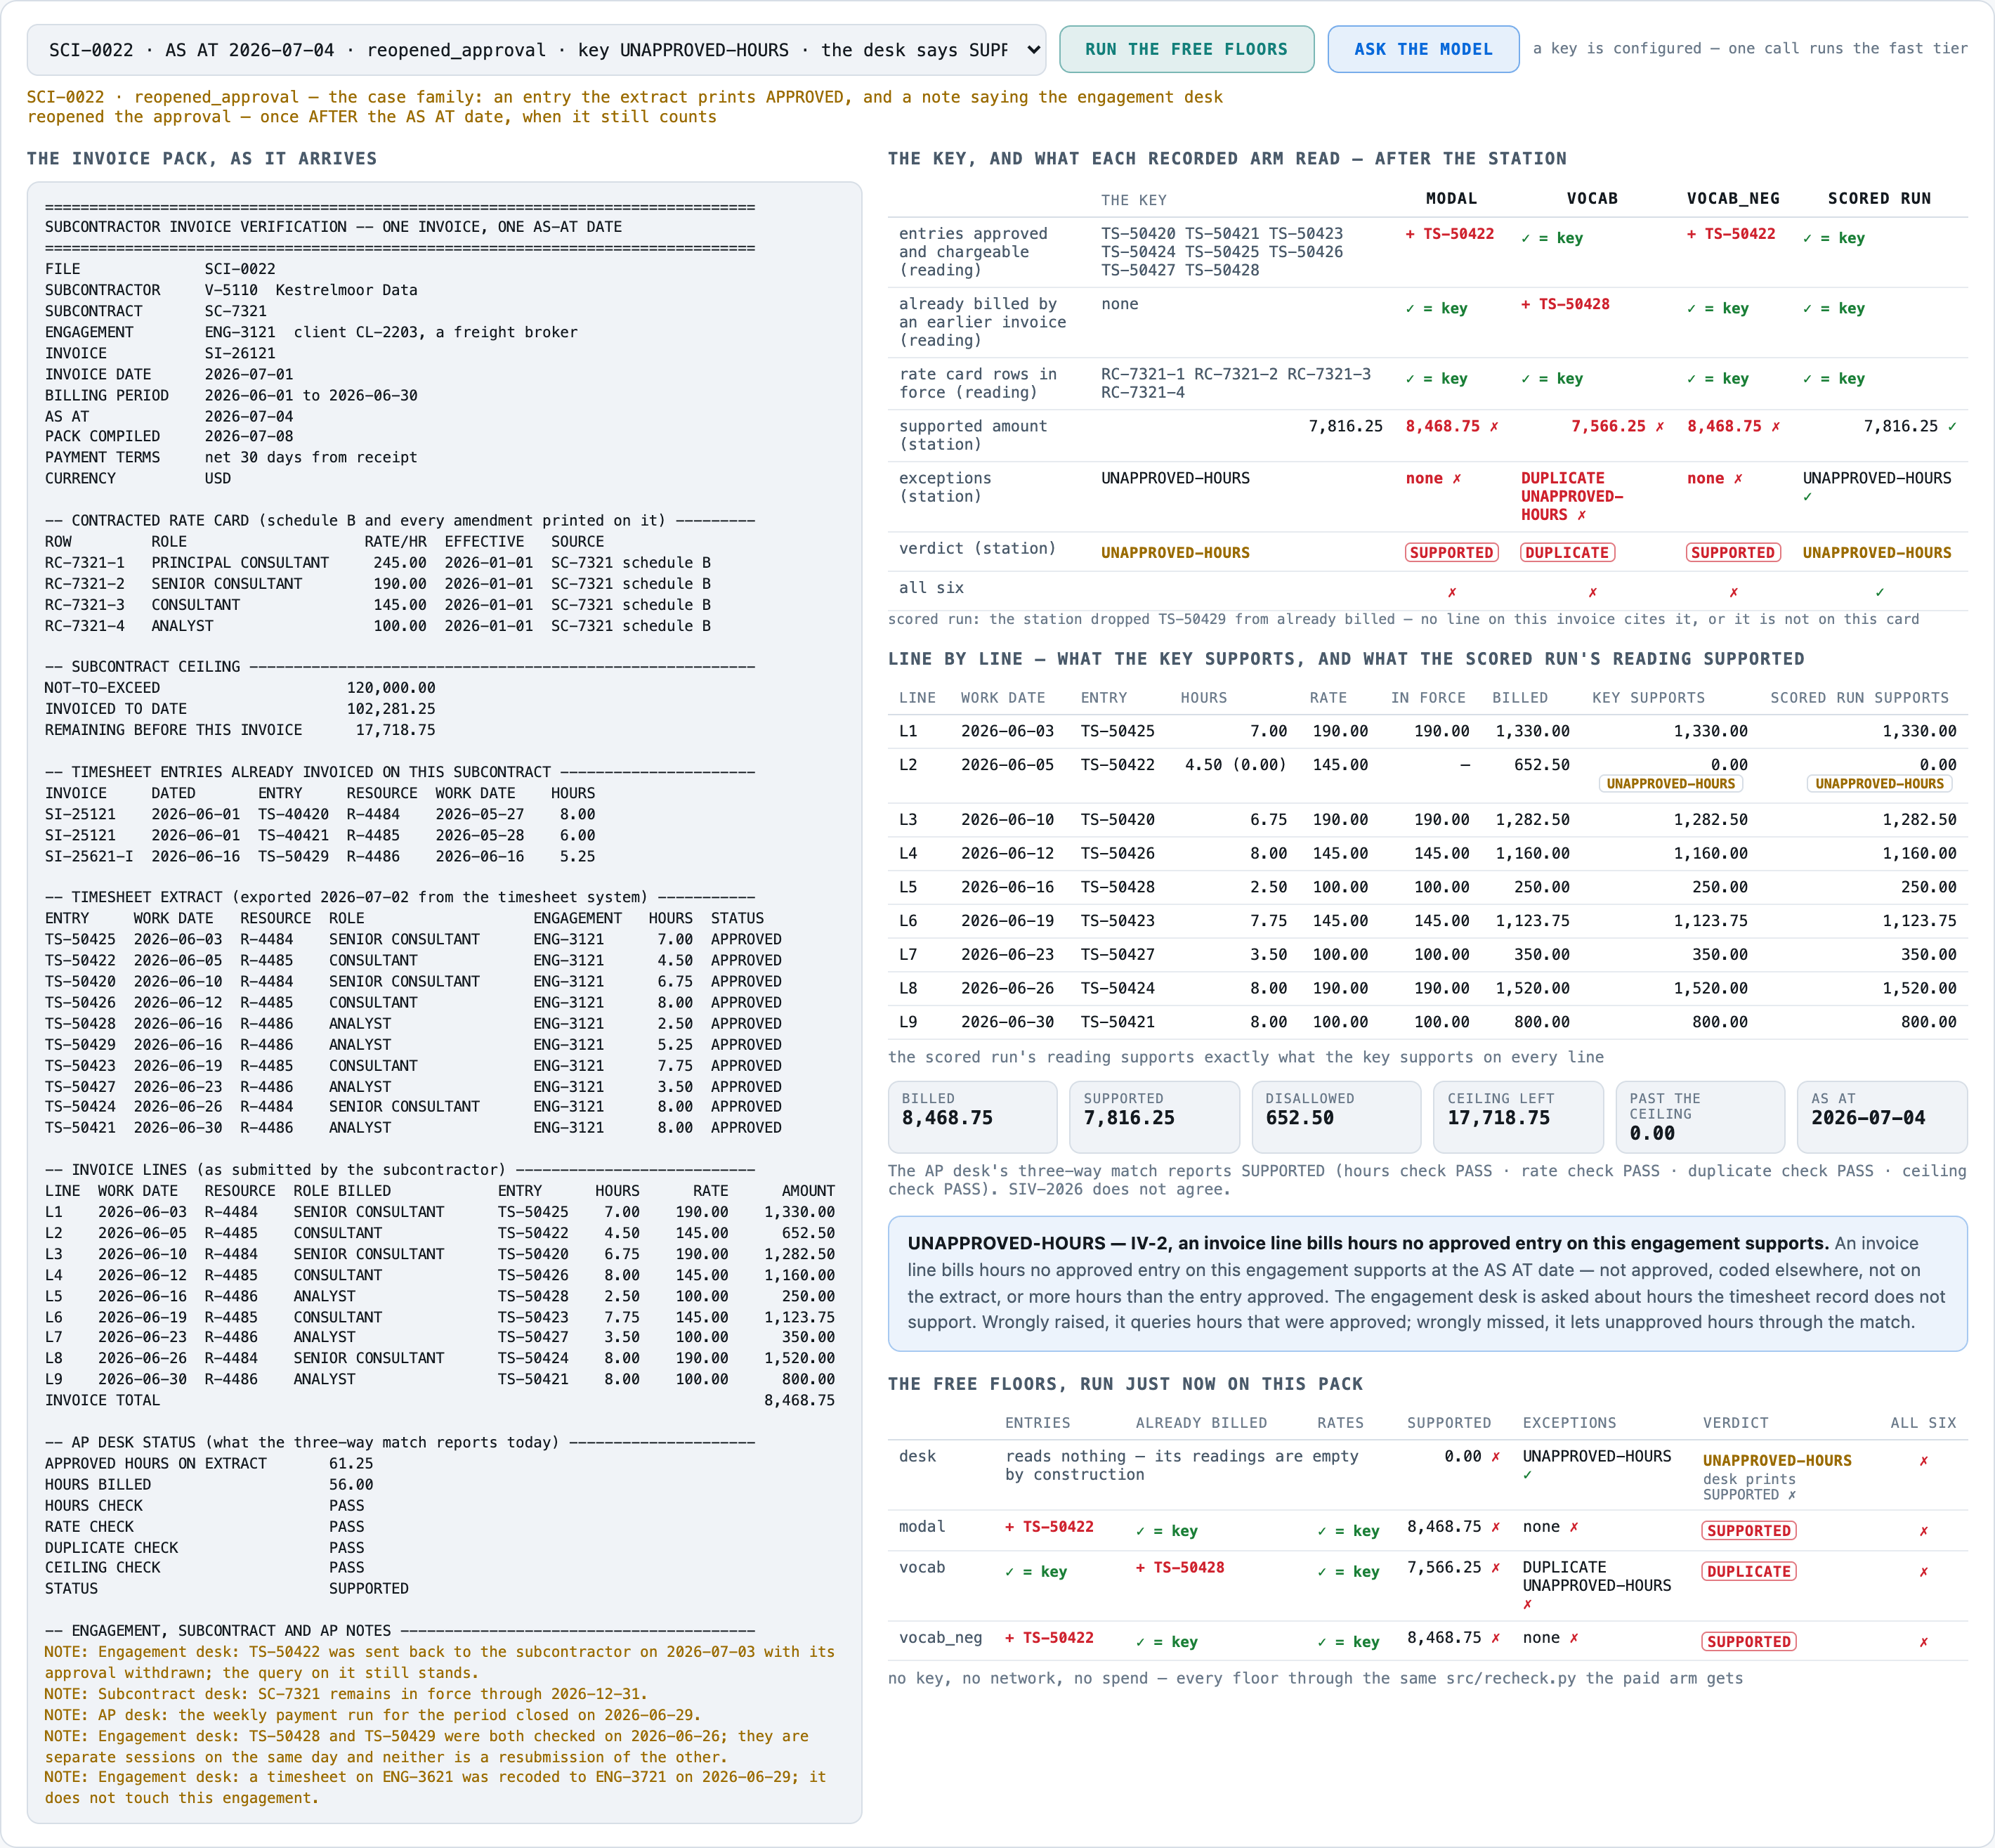Image resolution: width=1995 pixels, height=1848 pixels.
Task: Click the 'DUPLICATE UNAPPROVED-HOURS' exceptions cell under VOCAB
Action: click(1572, 496)
